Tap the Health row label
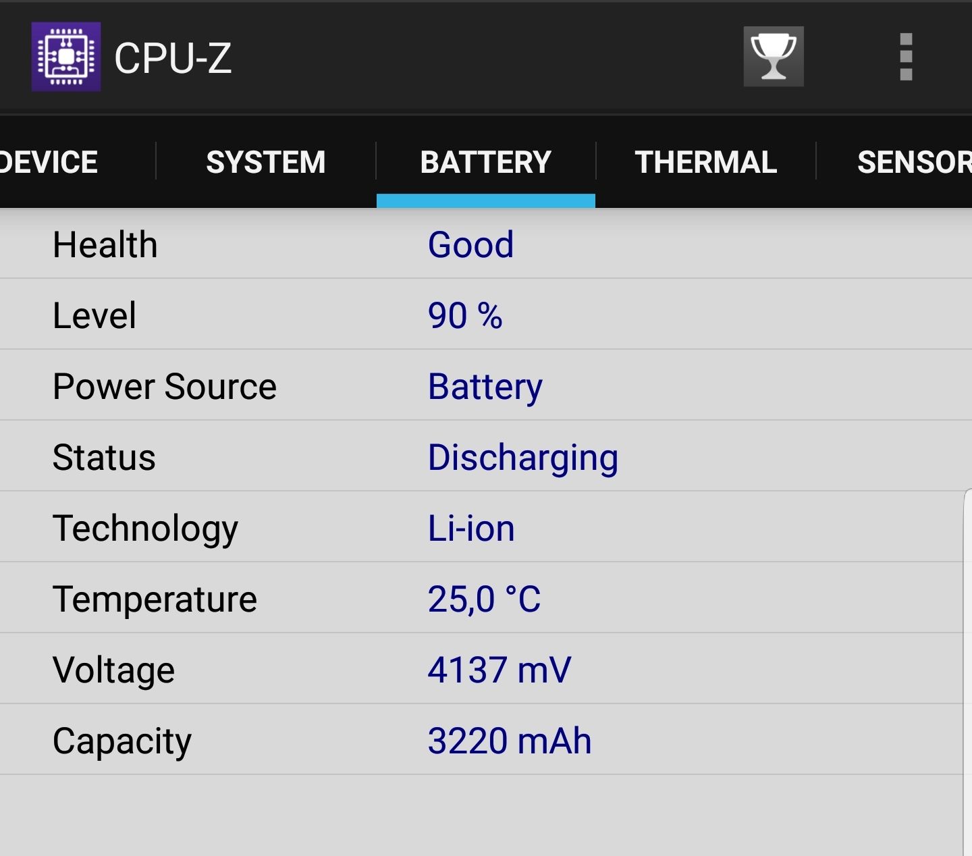Image resolution: width=972 pixels, height=856 pixels. [105, 244]
